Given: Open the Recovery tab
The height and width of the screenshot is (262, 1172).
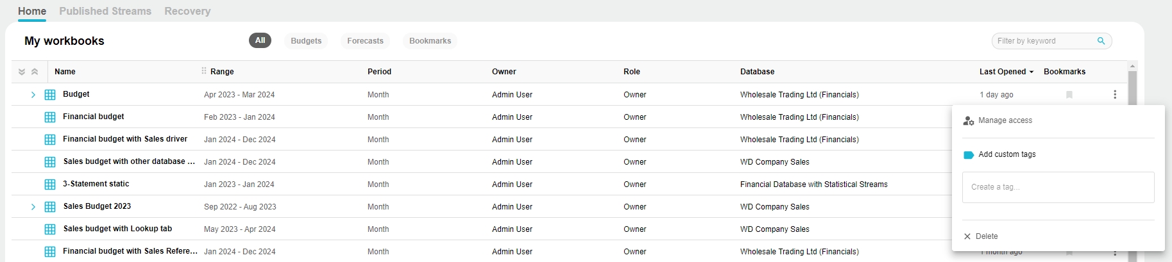Looking at the screenshot, I should click(187, 12).
